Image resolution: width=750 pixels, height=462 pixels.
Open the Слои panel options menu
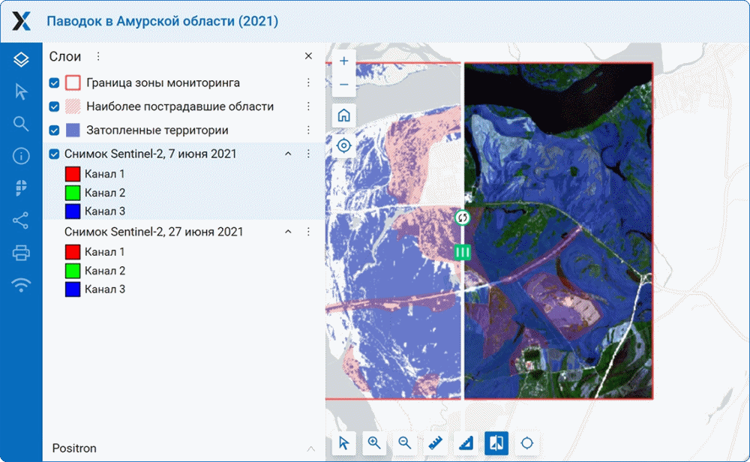coord(98,56)
